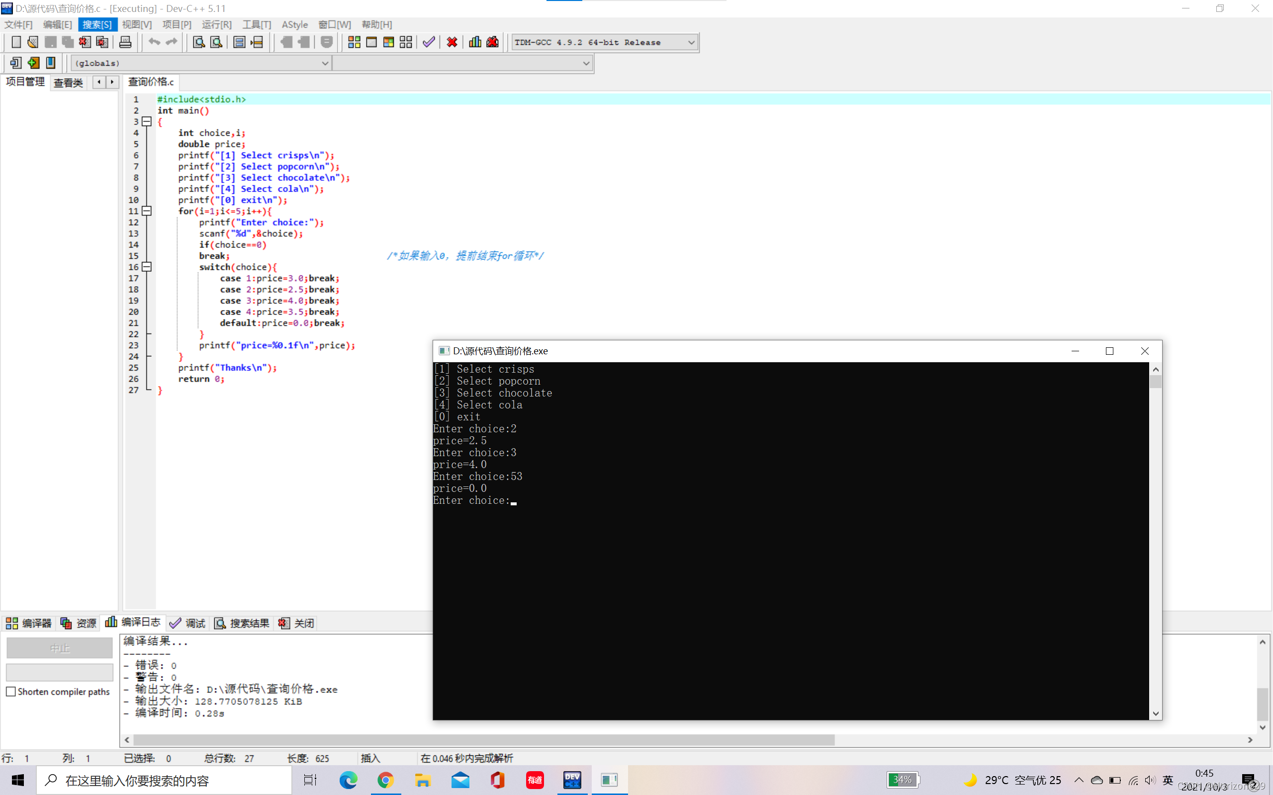
Task: Click the print toolbar icon
Action: 125,42
